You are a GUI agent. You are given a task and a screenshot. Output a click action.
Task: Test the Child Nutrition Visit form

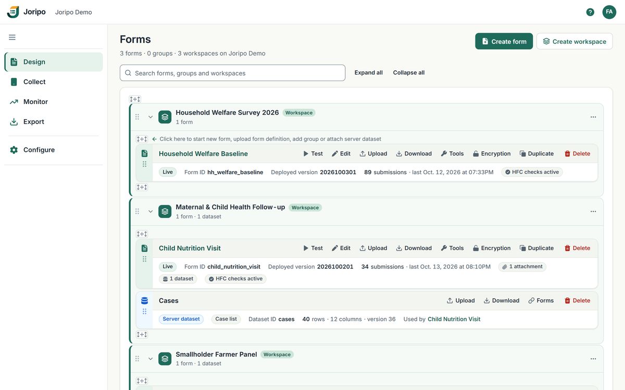(x=313, y=249)
